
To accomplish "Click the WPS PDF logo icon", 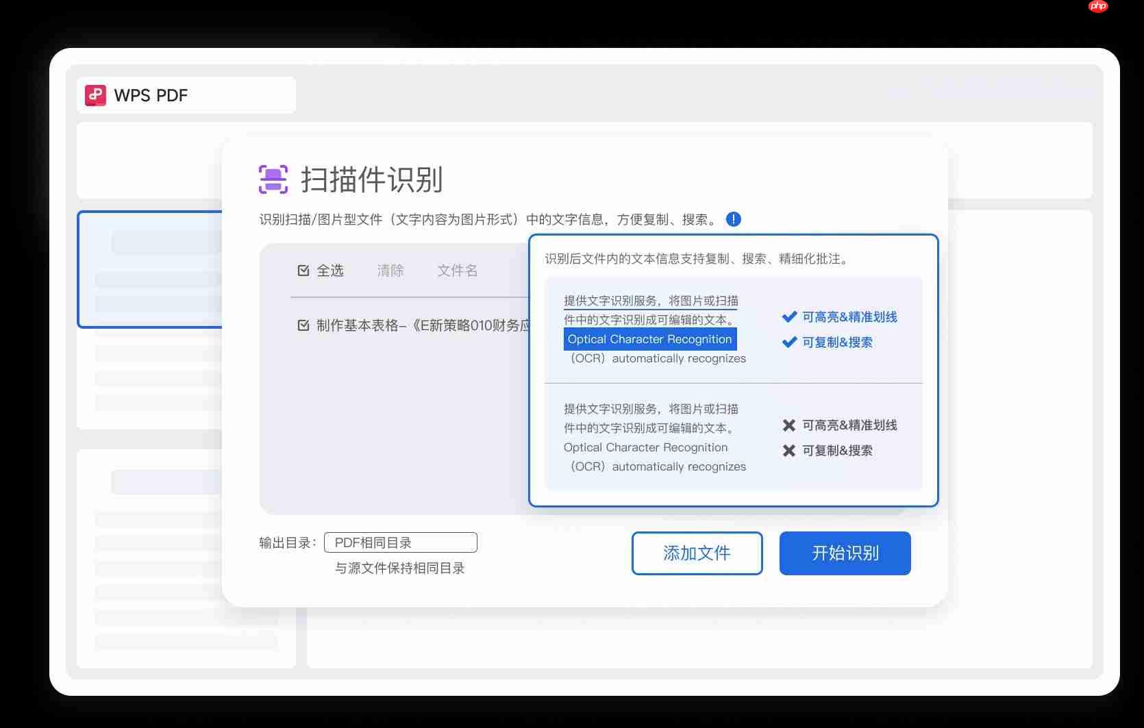I will [95, 95].
